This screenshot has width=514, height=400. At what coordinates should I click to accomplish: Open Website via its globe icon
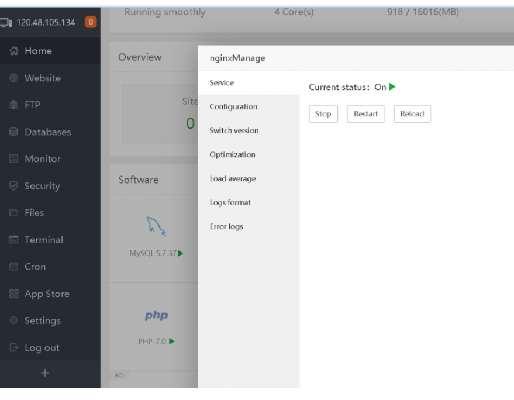14,78
